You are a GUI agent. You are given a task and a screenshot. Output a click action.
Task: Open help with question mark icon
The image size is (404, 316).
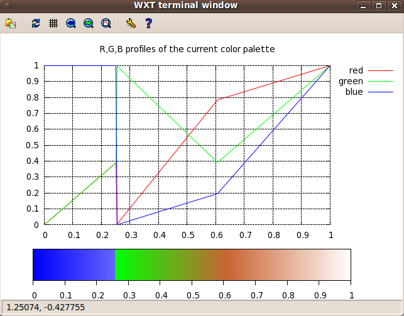[x=149, y=23]
